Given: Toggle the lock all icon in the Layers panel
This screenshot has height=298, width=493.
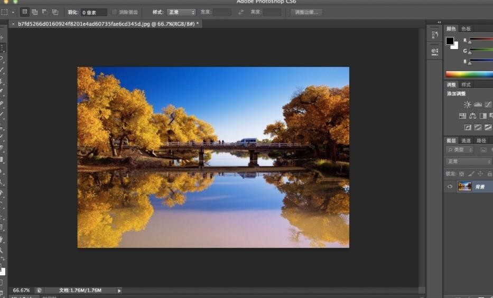Looking at the screenshot, I should (x=489, y=174).
